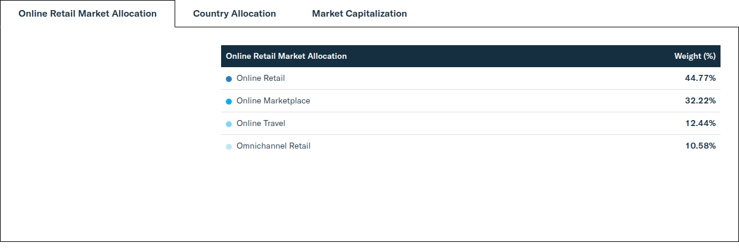
Task: Select the Omnichannel Retail row label
Action: tap(274, 146)
